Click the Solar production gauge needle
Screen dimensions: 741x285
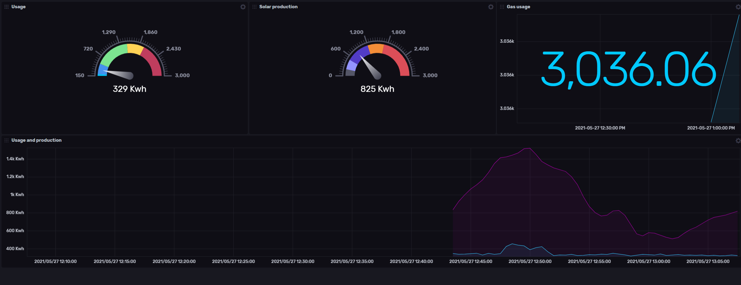[x=371, y=68]
